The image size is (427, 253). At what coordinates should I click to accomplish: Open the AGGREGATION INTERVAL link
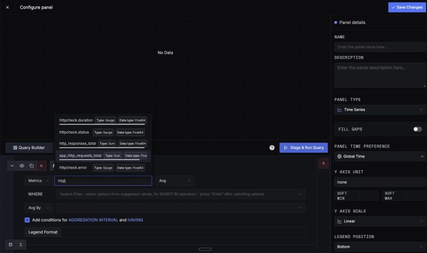click(93, 220)
